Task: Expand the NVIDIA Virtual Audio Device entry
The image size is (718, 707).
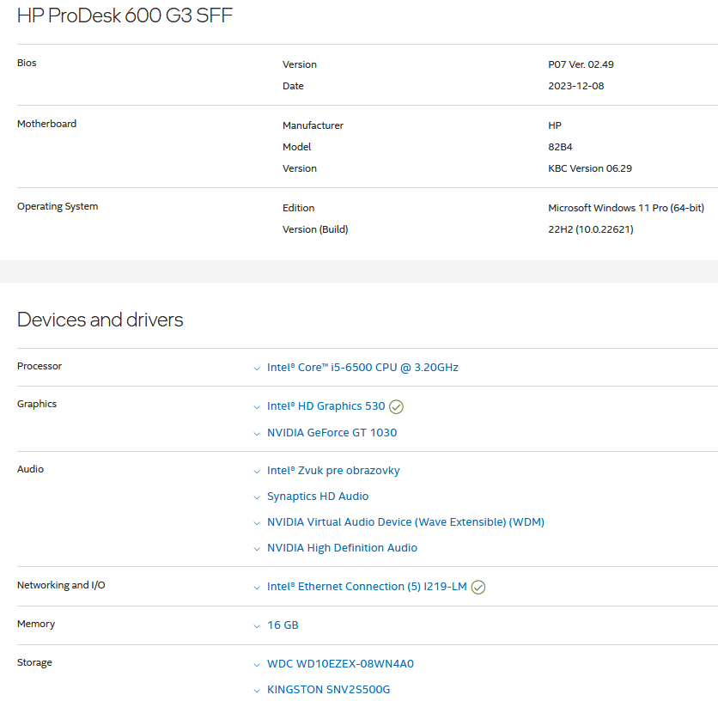Action: coord(257,522)
